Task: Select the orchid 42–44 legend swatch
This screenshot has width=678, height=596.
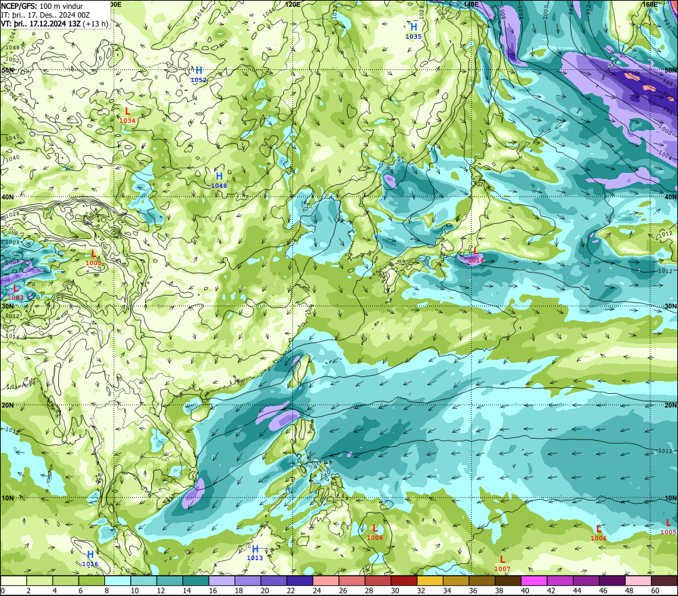Action: click(560, 580)
